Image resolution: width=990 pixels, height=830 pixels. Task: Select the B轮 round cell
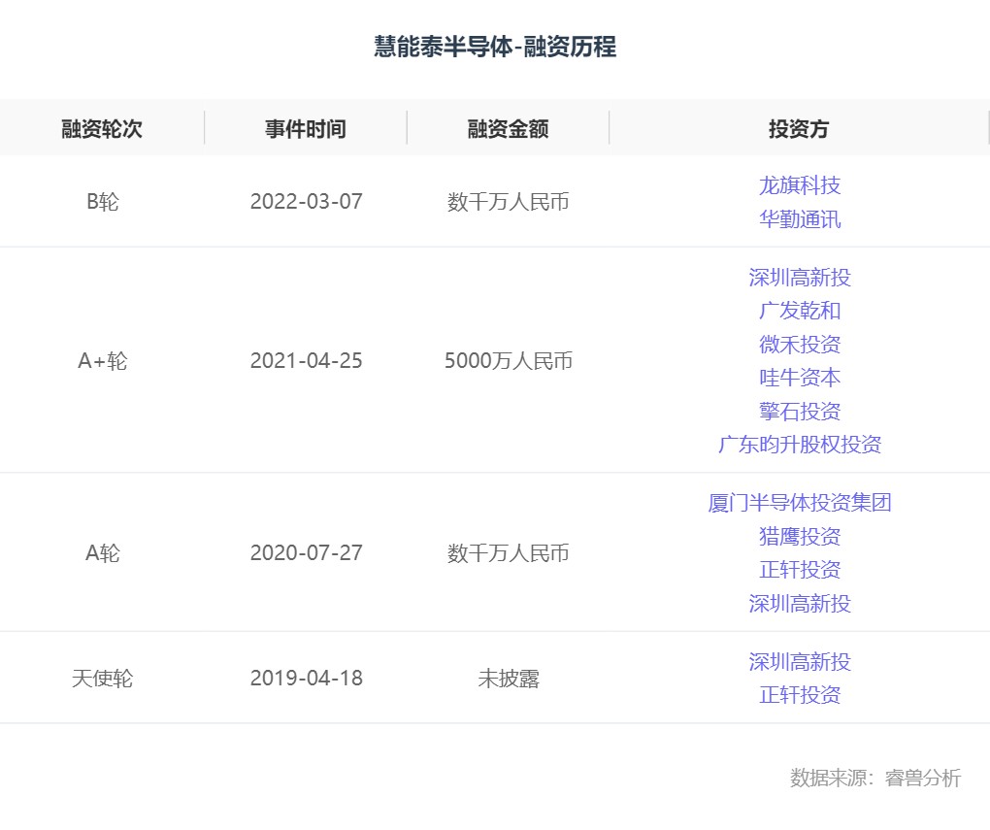tap(102, 202)
